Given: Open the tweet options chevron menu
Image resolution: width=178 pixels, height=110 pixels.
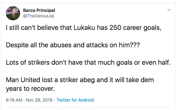Looking at the screenshot, I should click(x=169, y=10).
